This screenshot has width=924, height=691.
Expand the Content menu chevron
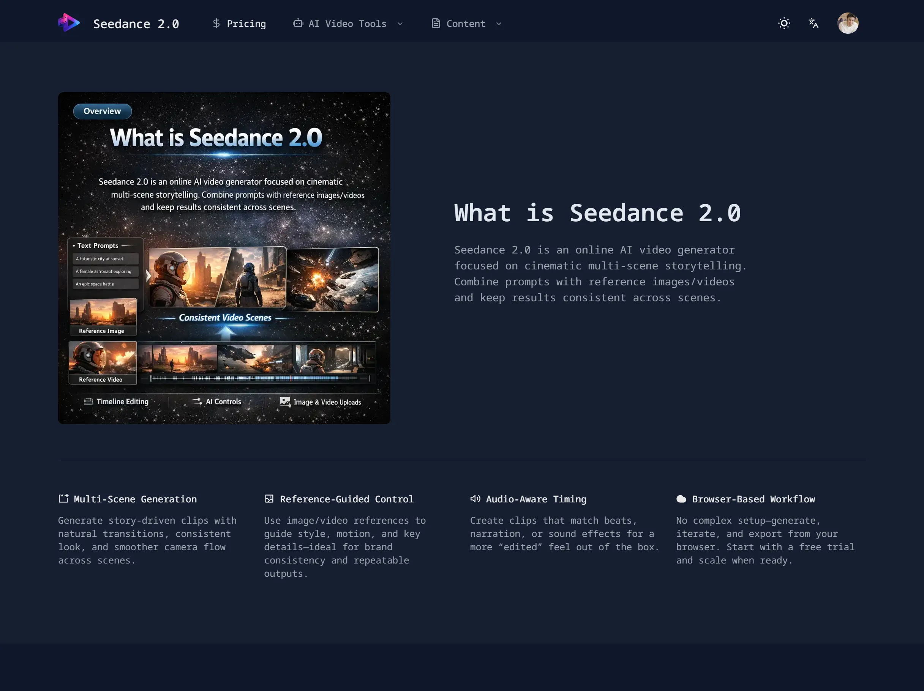498,24
